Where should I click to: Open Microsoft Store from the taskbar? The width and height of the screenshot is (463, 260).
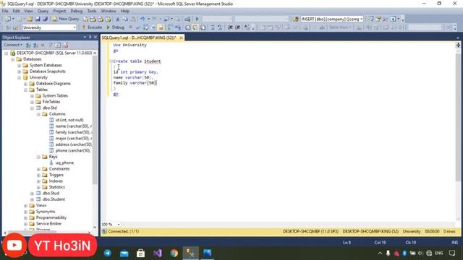point(140,253)
